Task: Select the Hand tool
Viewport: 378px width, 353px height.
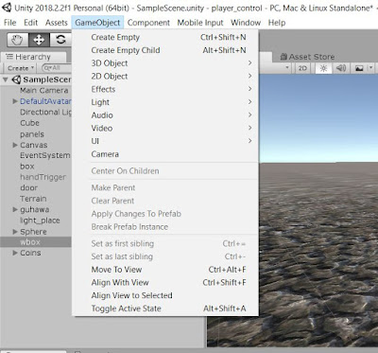Action: [x=17, y=40]
